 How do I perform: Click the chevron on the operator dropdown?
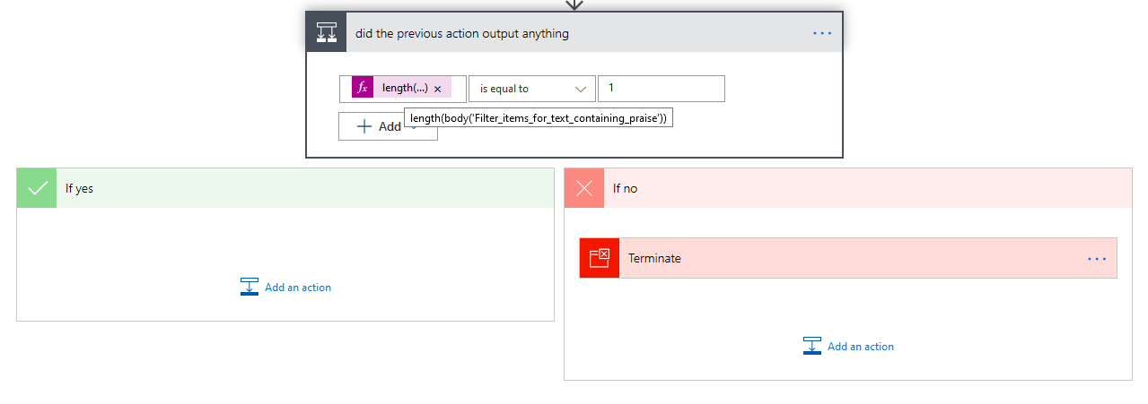(x=580, y=89)
